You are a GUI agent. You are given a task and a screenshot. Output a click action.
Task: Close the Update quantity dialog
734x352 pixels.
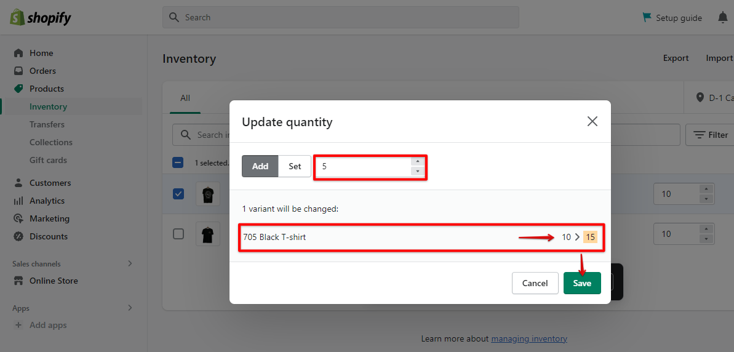point(592,121)
